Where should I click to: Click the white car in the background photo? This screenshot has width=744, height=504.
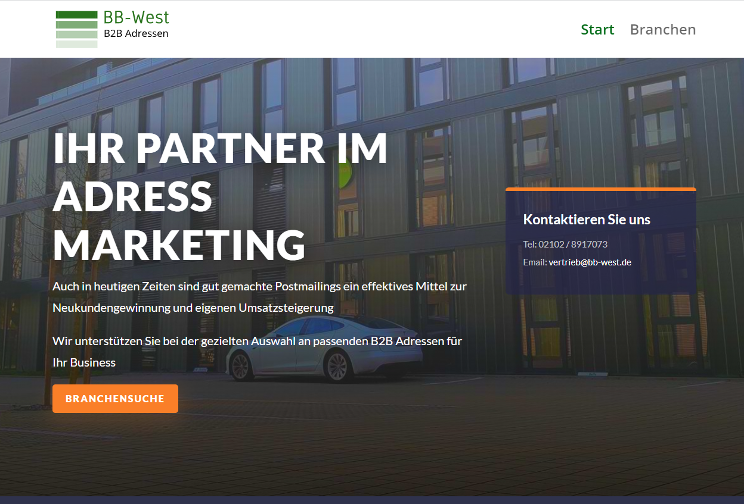pyautogui.click(x=325, y=348)
